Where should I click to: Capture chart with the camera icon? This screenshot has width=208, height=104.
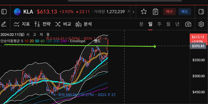click(x=188, y=24)
